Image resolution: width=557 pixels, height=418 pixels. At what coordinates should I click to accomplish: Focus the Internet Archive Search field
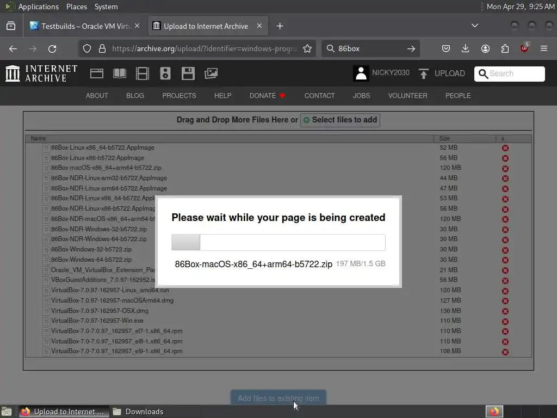(509, 73)
